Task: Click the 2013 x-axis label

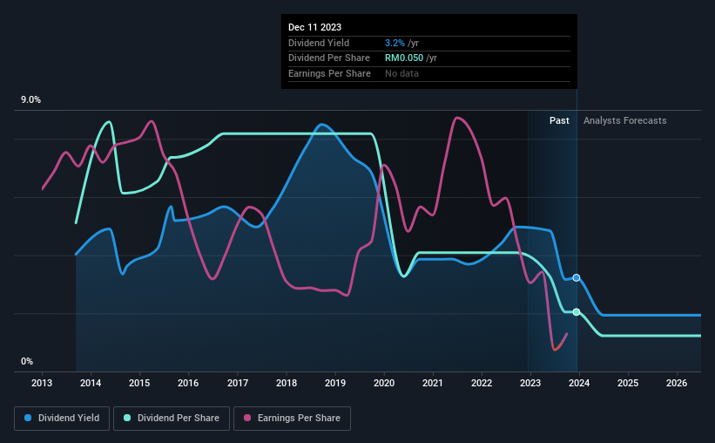Action: tap(42, 383)
